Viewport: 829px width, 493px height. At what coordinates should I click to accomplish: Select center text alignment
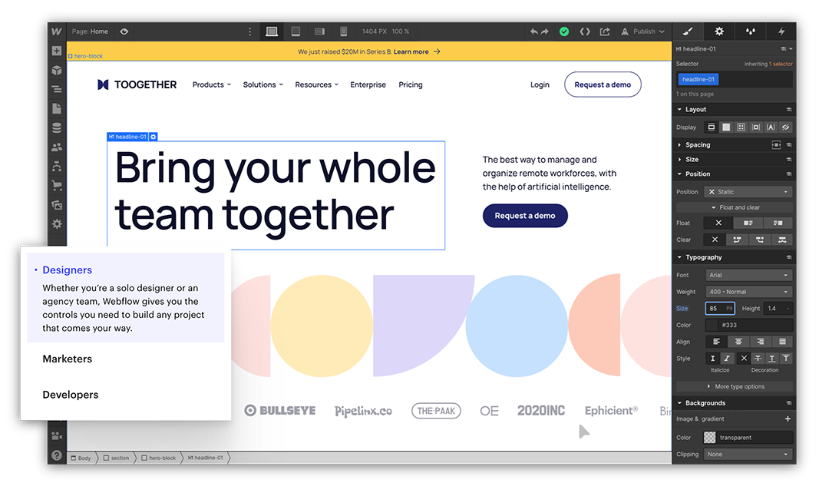[739, 342]
